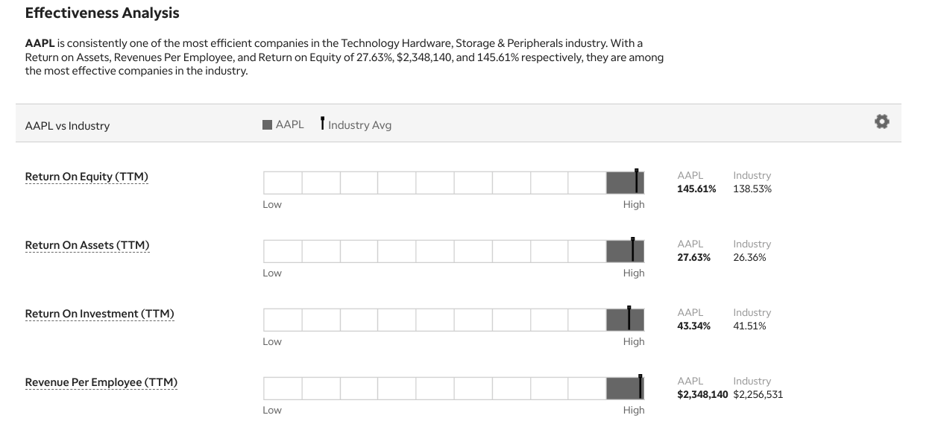Click the empty first segment of Return On Equity bar
This screenshot has width=938, height=424.
283,183
